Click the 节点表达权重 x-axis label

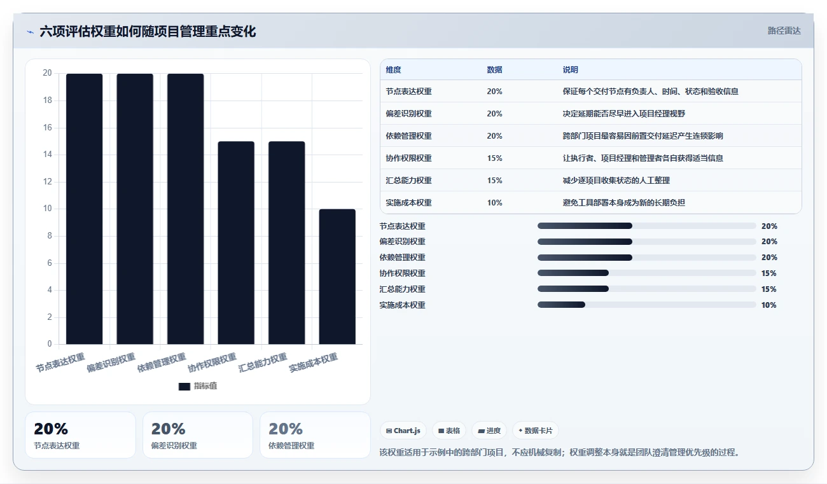[60, 363]
